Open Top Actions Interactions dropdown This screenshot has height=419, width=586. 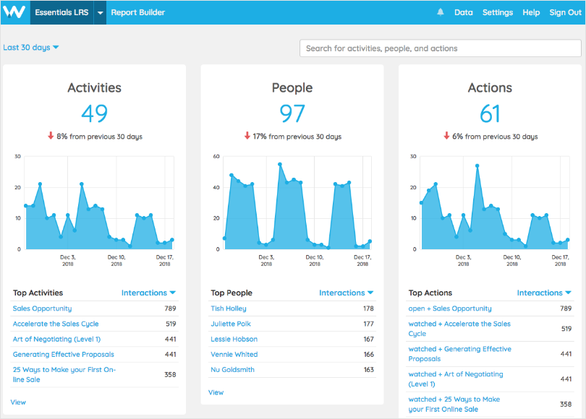click(x=544, y=293)
